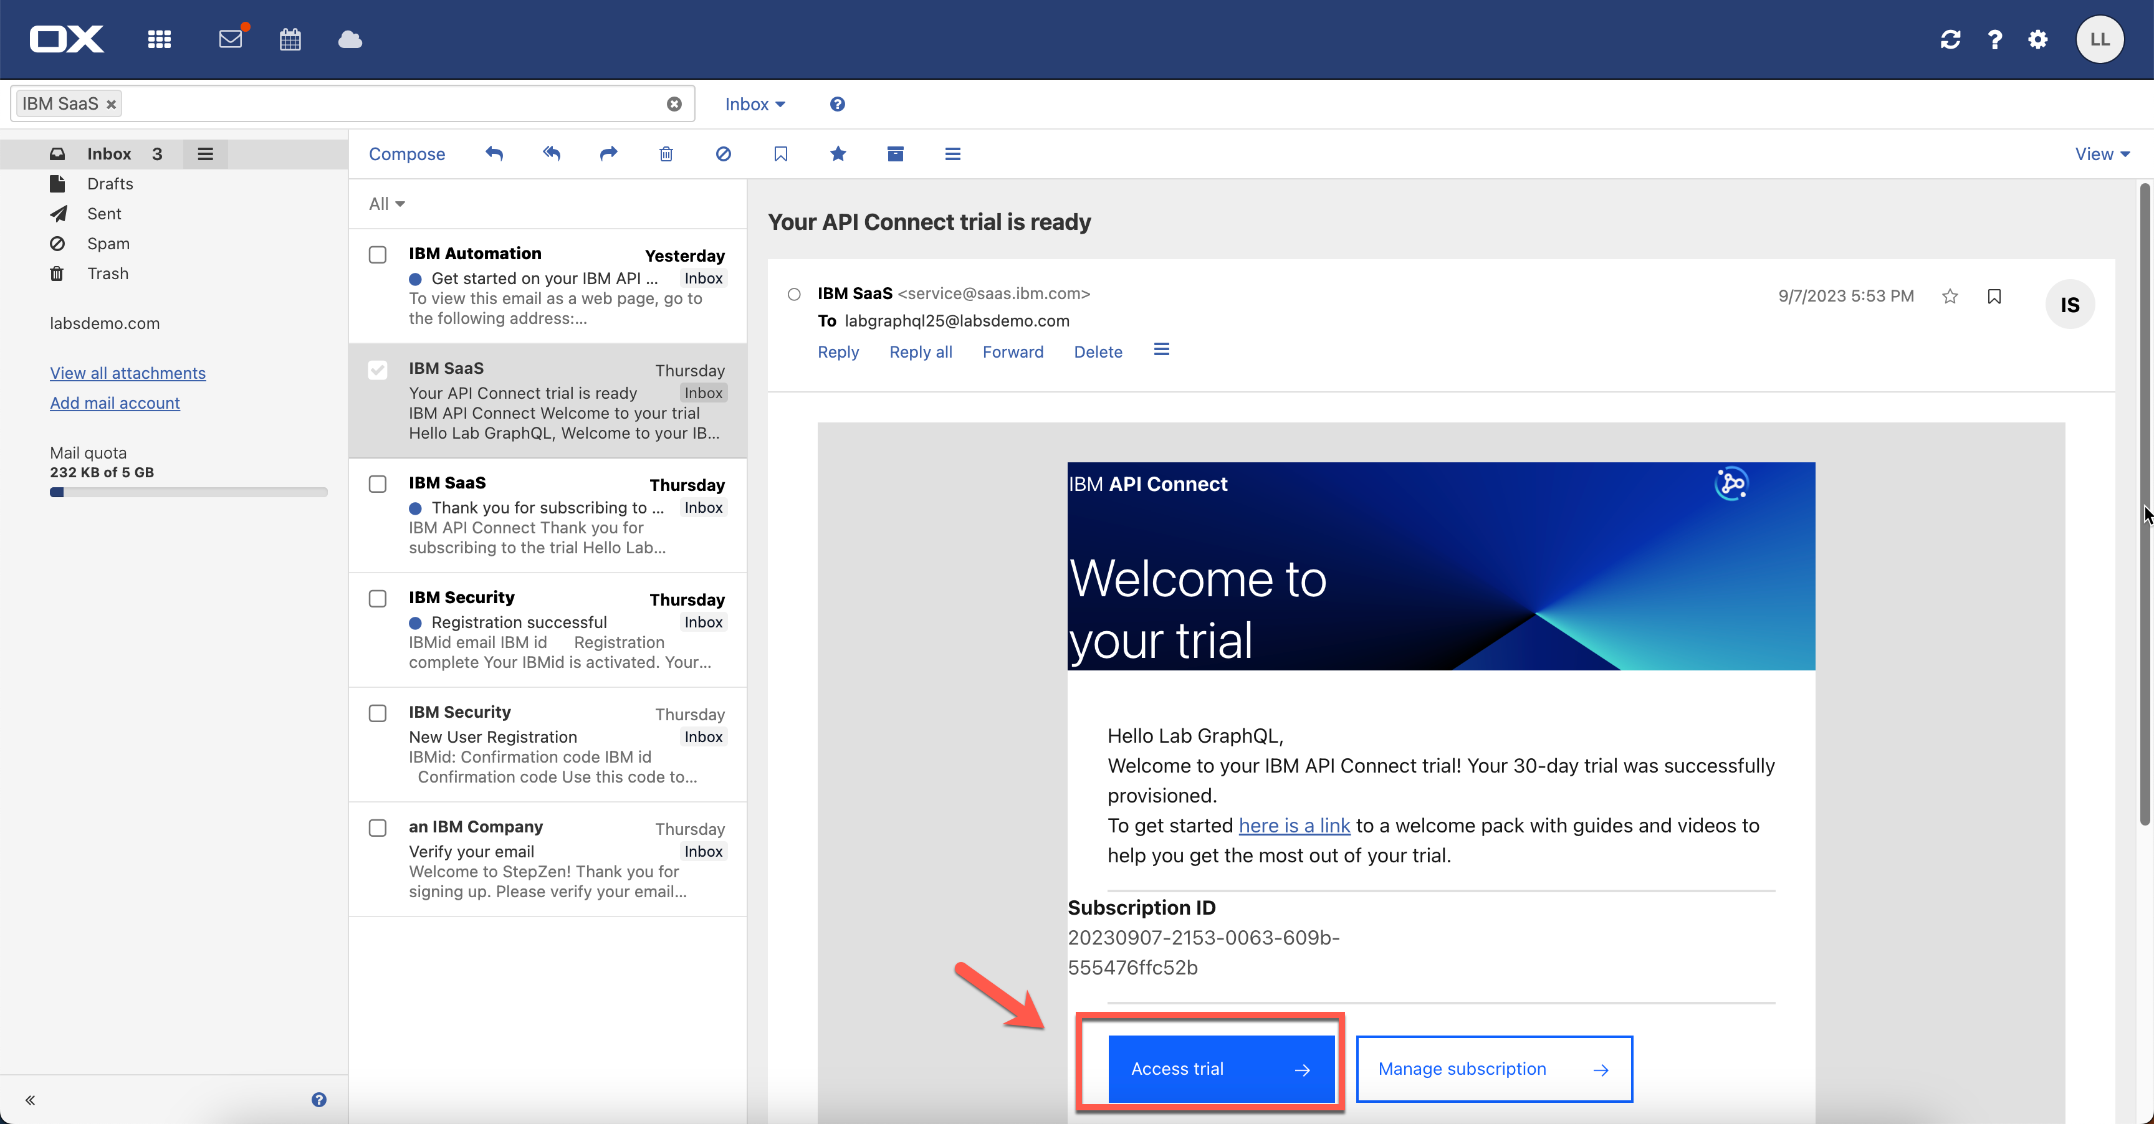Open the app launcher grid icon
Image resolution: width=2154 pixels, height=1124 pixels.
[159, 39]
